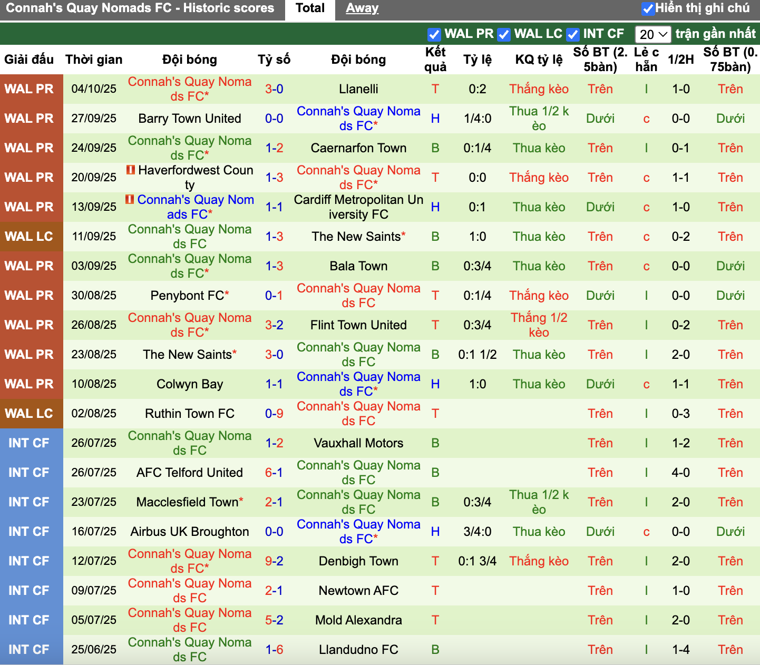760x665 pixels.
Task: Click half-time score 1-4 in Llandudno row
Action: point(681,650)
